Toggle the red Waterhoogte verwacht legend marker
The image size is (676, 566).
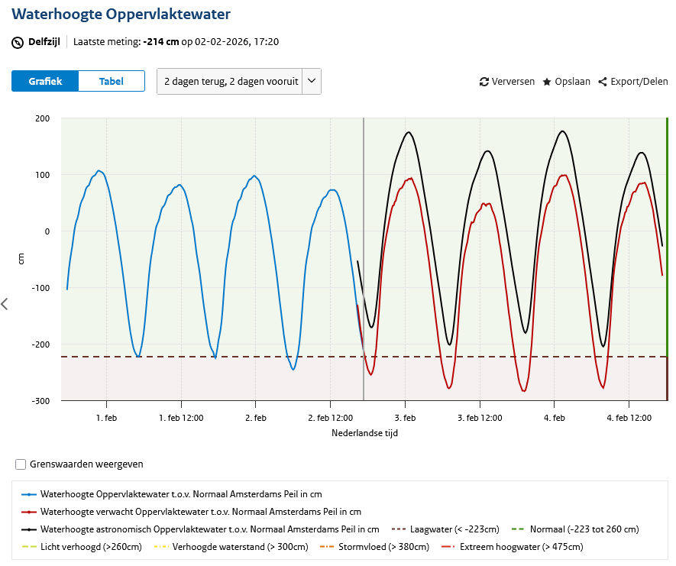click(x=29, y=512)
